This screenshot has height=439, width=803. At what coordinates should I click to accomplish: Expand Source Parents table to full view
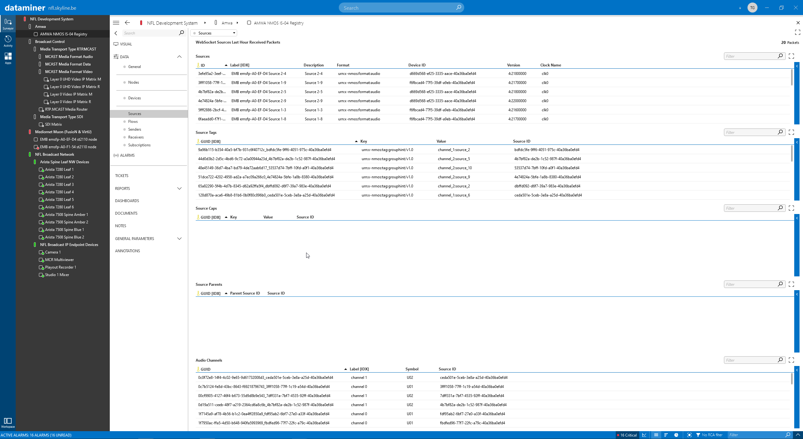(791, 284)
